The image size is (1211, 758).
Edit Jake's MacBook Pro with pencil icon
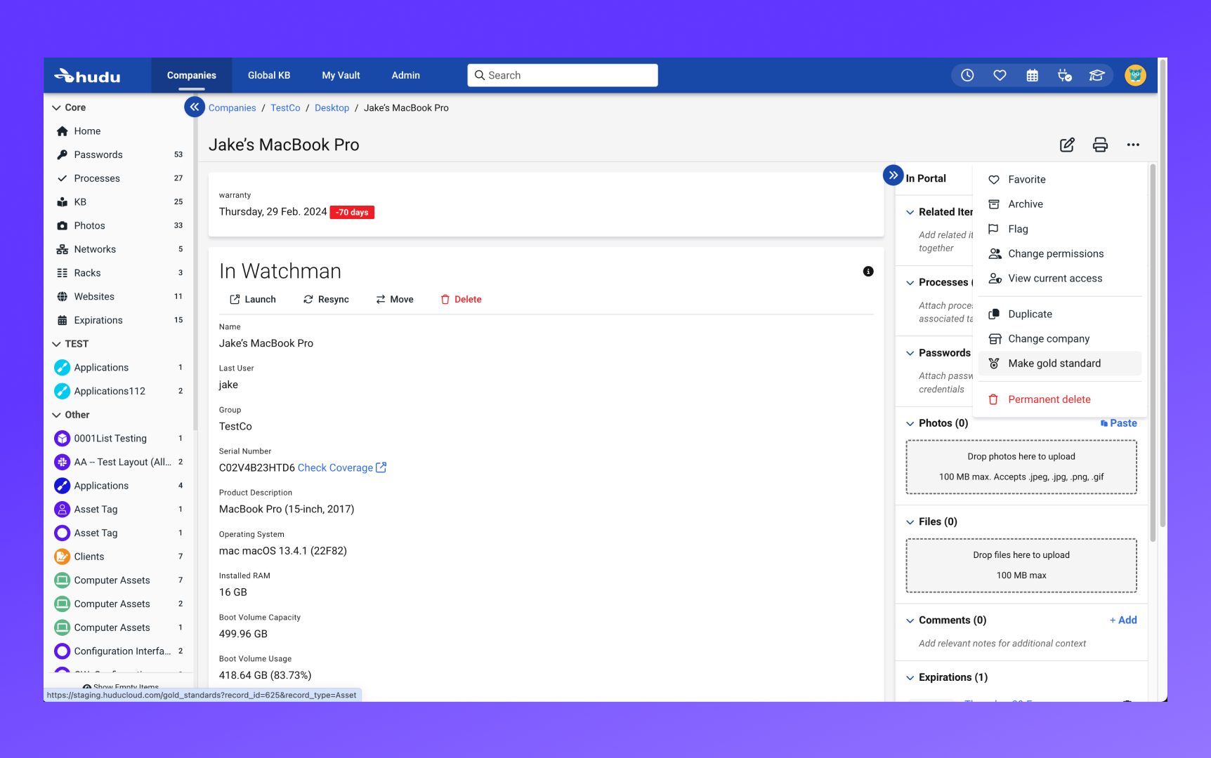[x=1067, y=145]
